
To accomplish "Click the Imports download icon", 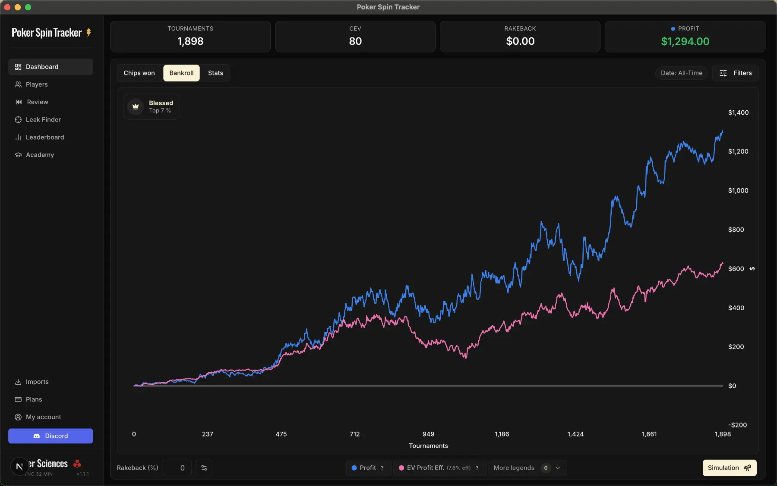I will [x=18, y=382].
